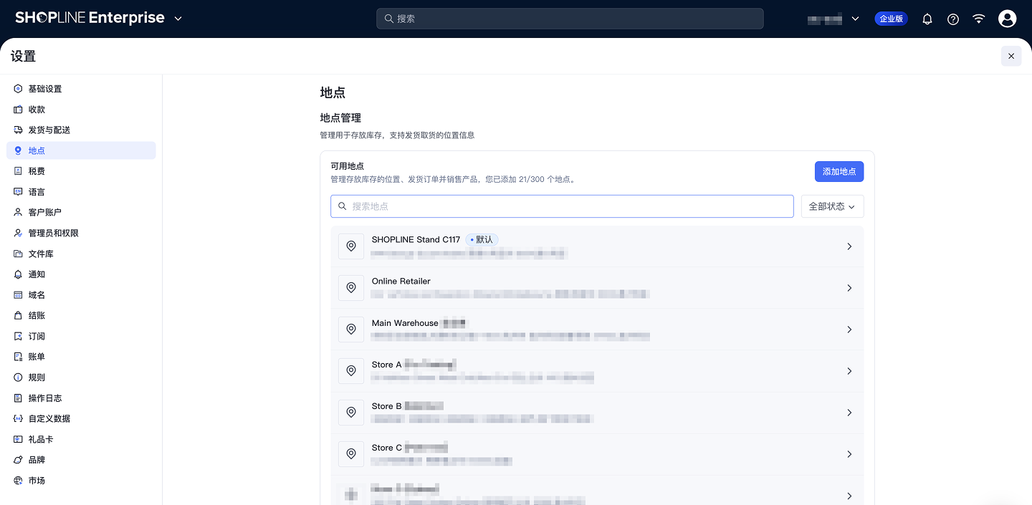Click the map pin icon for Online Retailer
This screenshot has width=1032, height=505.
tap(351, 288)
